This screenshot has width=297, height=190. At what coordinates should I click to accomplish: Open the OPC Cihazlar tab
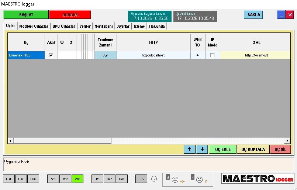(64, 26)
